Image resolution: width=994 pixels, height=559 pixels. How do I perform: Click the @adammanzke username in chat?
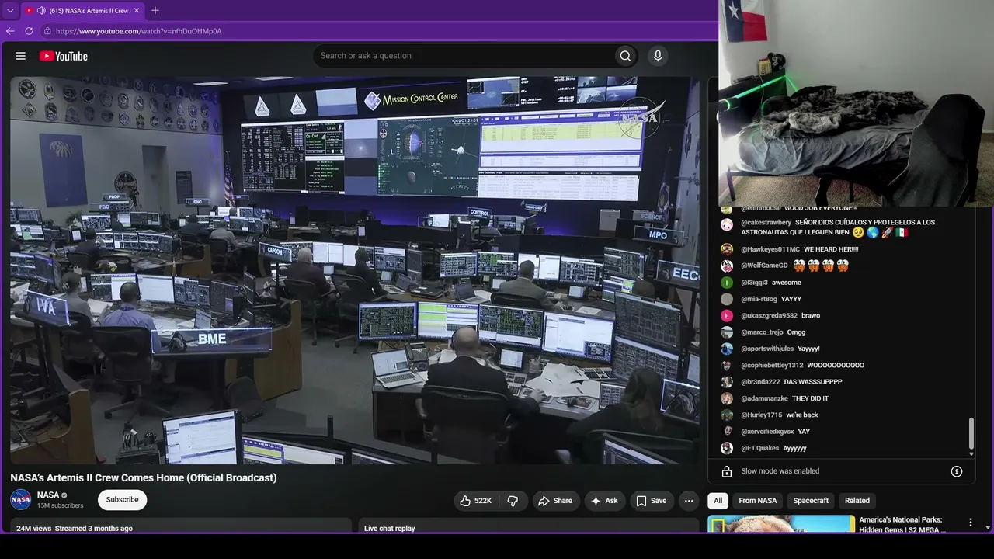point(764,398)
